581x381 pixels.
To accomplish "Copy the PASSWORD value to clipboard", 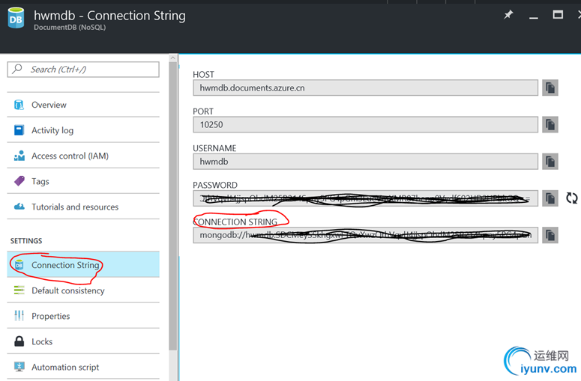I will tap(550, 198).
